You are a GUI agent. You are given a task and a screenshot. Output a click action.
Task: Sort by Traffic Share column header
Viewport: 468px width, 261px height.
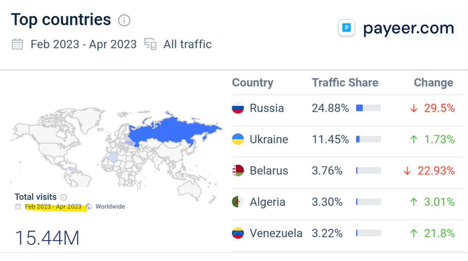coord(345,82)
